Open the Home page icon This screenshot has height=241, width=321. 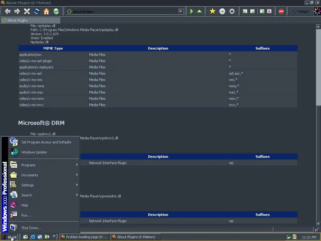coord(46,11)
